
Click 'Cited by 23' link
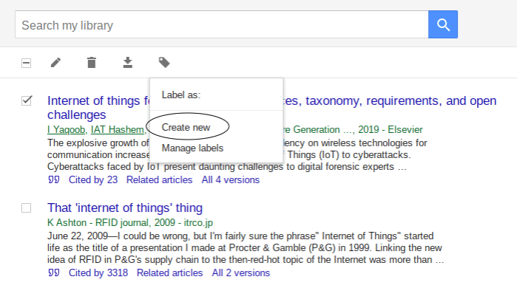pos(92,179)
